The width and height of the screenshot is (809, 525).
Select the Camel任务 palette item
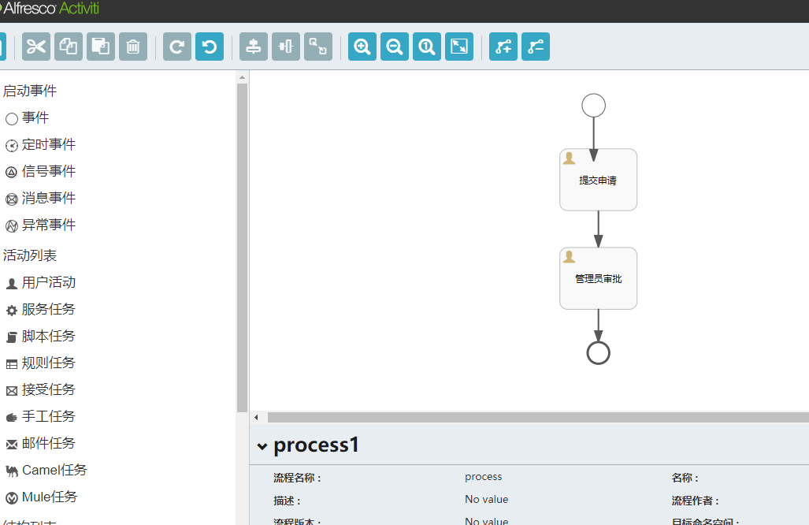pyautogui.click(x=46, y=471)
